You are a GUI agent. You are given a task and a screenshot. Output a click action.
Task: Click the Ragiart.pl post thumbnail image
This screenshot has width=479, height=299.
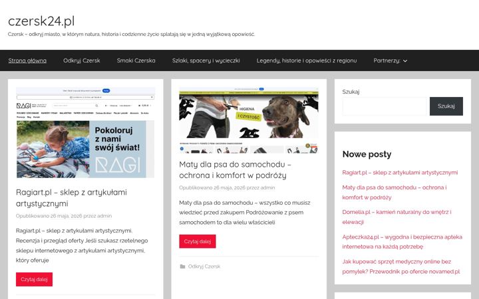[x=86, y=132]
